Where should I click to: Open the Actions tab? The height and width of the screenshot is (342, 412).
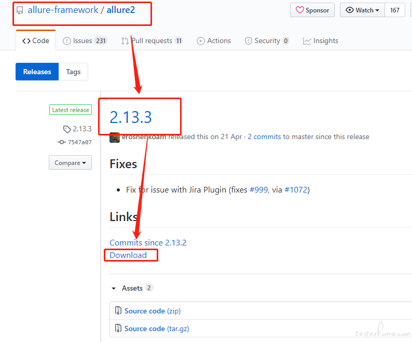(x=214, y=41)
